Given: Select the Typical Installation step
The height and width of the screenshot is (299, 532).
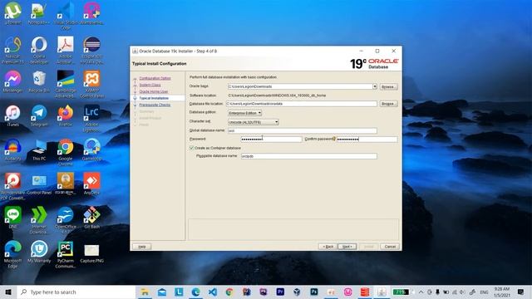Looking at the screenshot, I should (154, 98).
